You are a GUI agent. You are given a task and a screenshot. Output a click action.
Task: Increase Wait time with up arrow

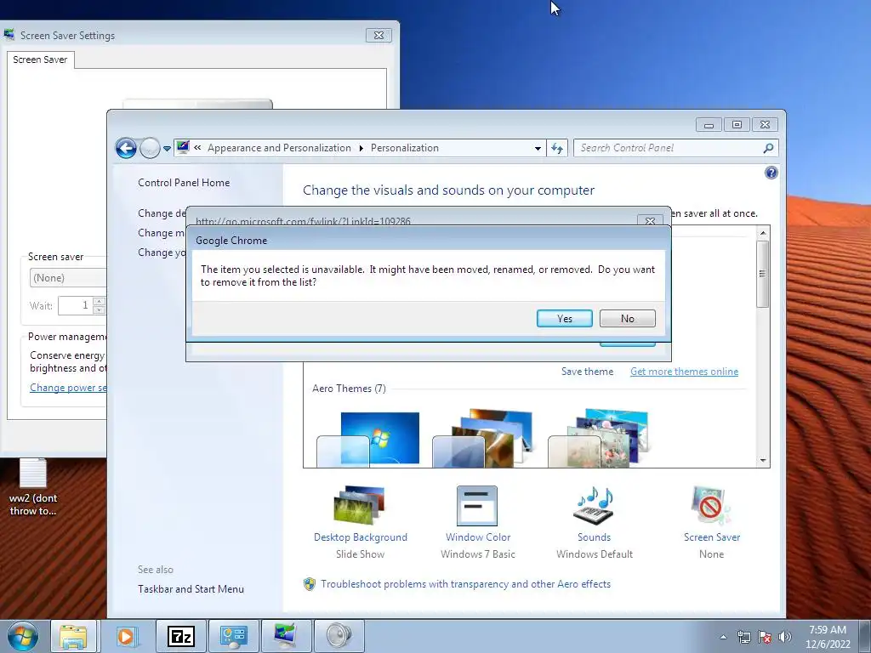click(x=99, y=301)
